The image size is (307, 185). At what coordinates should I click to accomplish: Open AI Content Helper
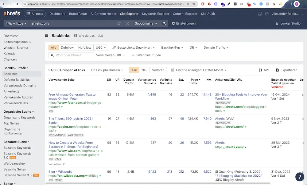click(x=103, y=14)
